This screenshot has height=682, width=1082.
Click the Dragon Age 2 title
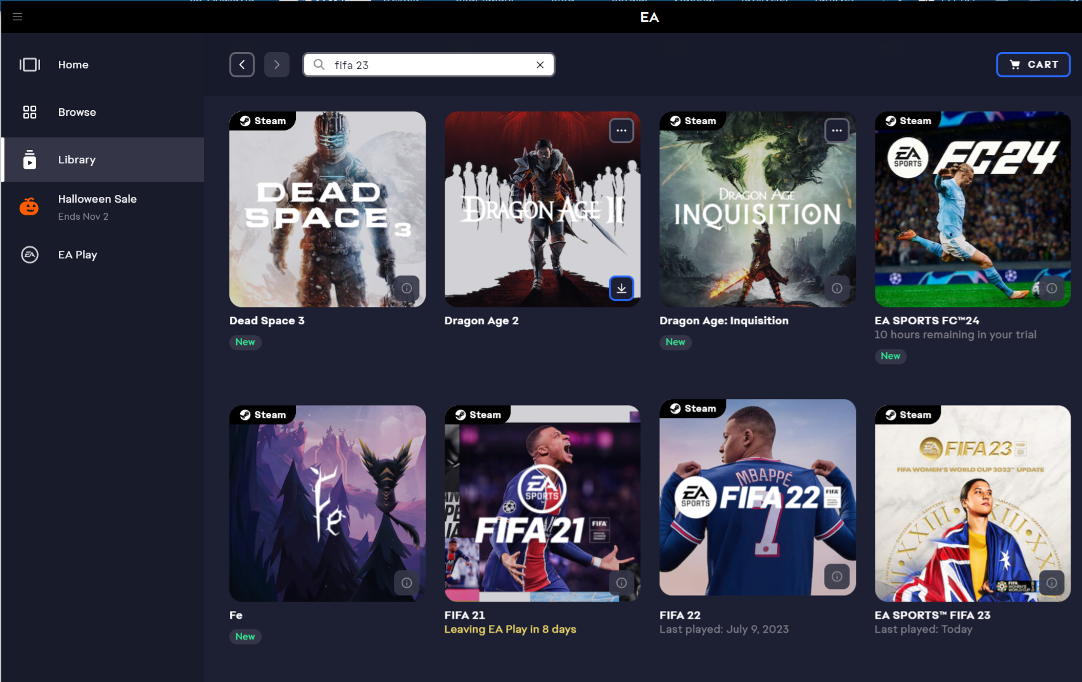[481, 320]
